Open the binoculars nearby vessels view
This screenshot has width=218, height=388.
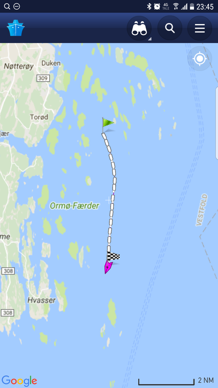139,28
